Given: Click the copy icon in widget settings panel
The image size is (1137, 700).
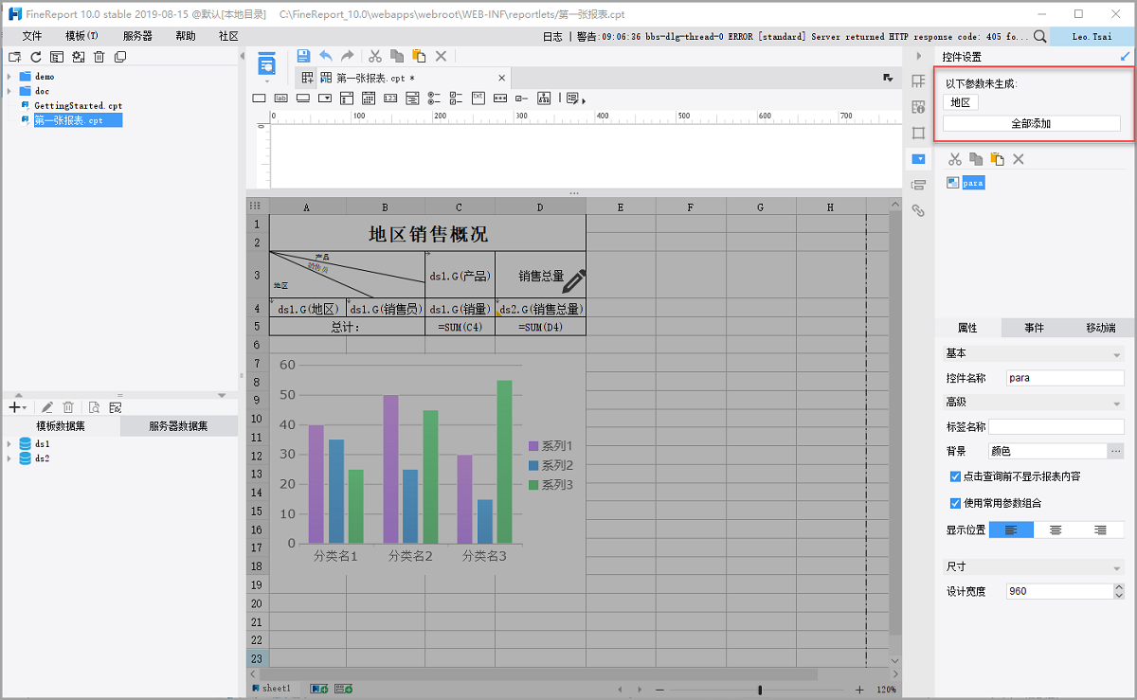Looking at the screenshot, I should [976, 159].
